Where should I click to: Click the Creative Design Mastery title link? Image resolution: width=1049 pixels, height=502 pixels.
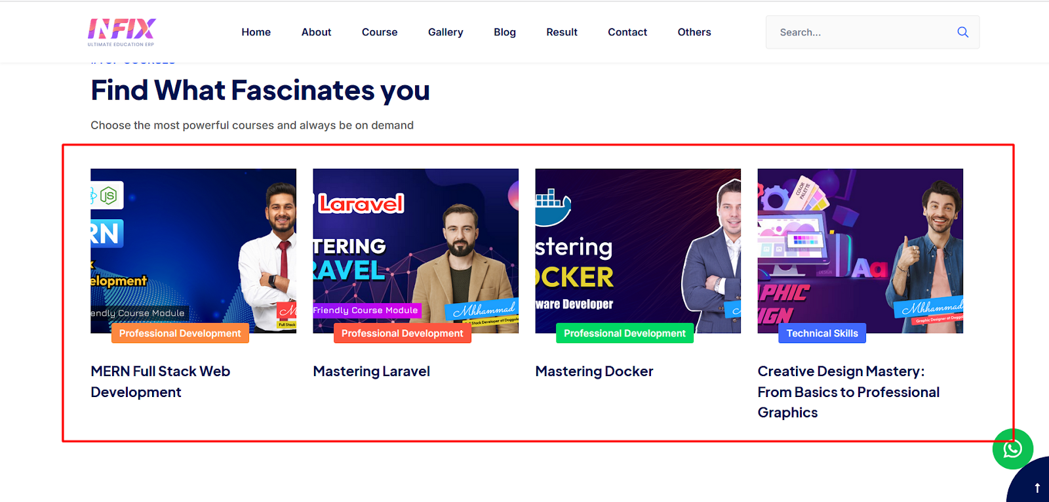(848, 392)
